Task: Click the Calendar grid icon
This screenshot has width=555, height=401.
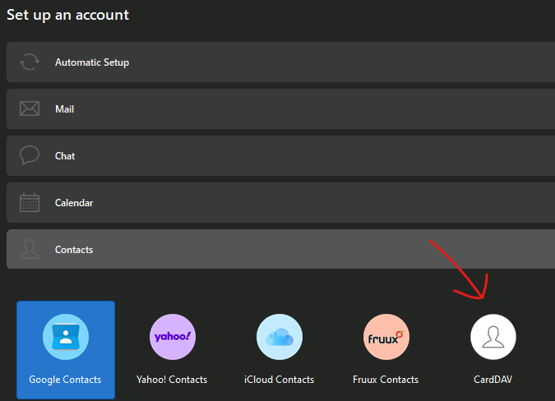Action: click(x=30, y=202)
